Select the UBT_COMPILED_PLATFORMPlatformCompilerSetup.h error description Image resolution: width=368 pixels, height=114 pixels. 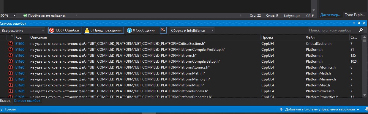pos(125,61)
